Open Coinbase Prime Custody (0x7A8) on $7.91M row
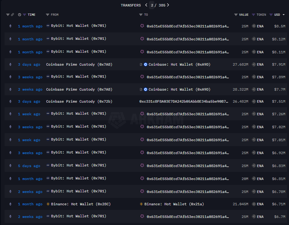 coord(79,64)
